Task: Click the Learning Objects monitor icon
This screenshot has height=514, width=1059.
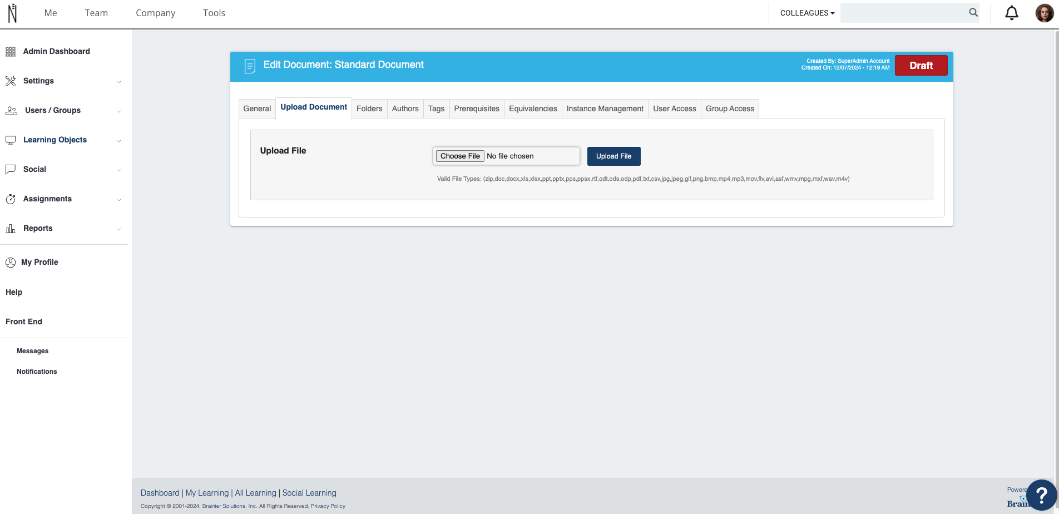Action: click(x=11, y=140)
